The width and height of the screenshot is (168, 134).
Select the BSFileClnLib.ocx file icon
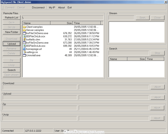point(24,36)
